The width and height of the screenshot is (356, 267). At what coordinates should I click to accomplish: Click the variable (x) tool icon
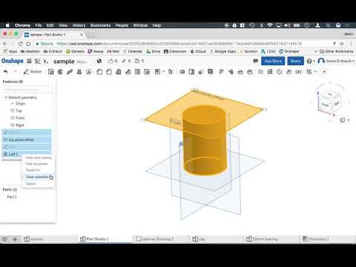point(299,72)
